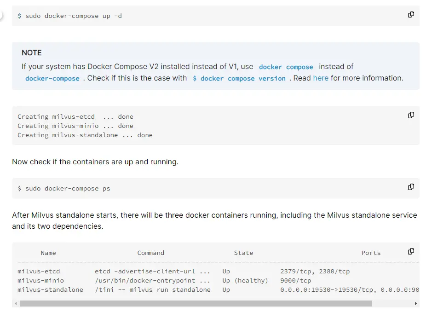Click the 'State' column header
This screenshot has width=426, height=318.
243,253
